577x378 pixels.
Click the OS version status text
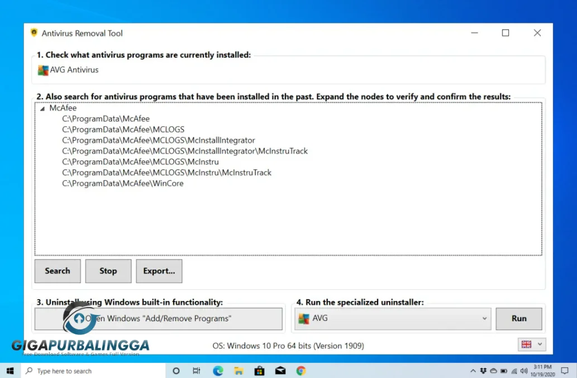point(288,346)
